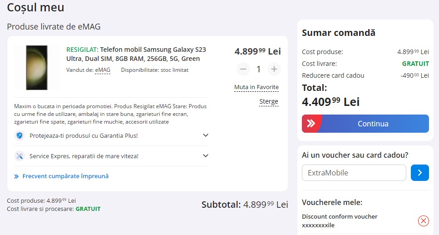This screenshot has height=235, width=439.
Task: Click the voucher code input field
Action: click(x=354, y=173)
